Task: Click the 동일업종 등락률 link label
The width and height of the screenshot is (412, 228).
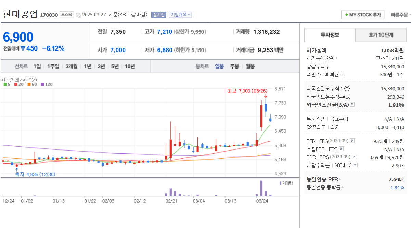Action: click(x=324, y=187)
